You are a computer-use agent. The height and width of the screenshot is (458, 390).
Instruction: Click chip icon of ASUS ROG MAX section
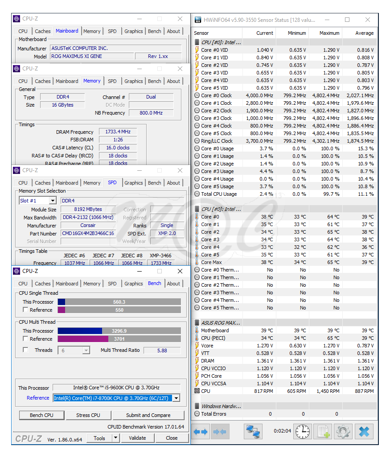point(197,322)
